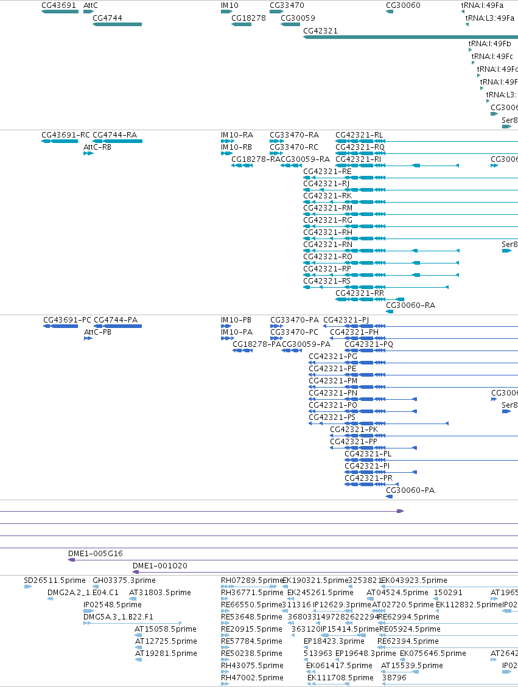This screenshot has width=518, height=687.
Task: Select the CG30060-PA protein label
Action: [x=410, y=490]
